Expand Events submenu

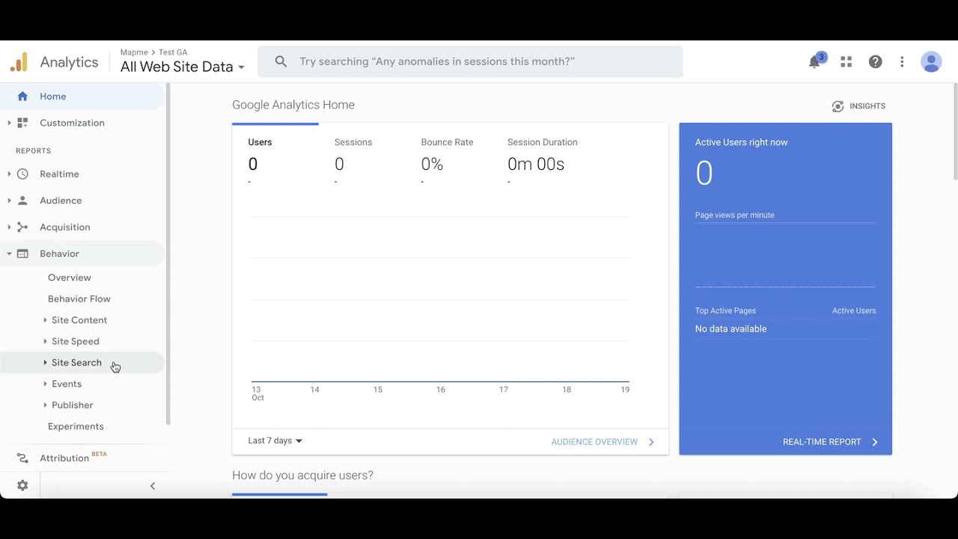[45, 384]
